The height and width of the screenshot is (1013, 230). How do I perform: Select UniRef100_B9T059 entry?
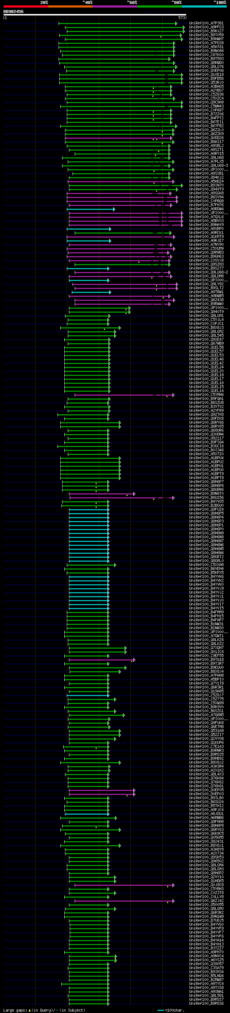pos(206,35)
